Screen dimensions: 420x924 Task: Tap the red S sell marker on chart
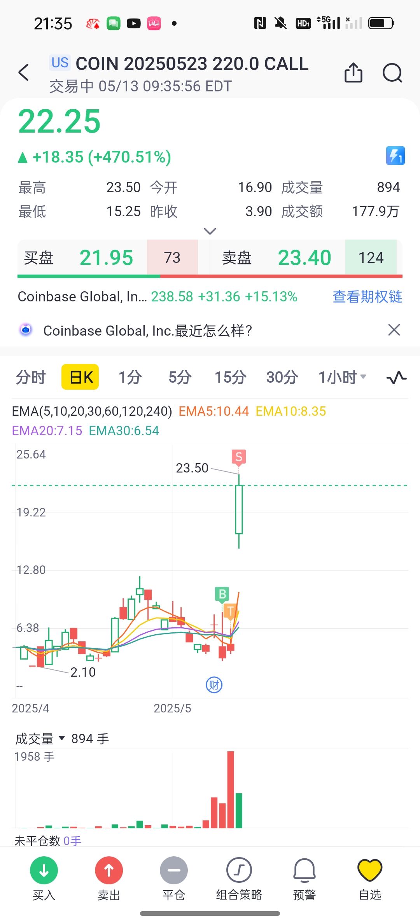(x=239, y=457)
